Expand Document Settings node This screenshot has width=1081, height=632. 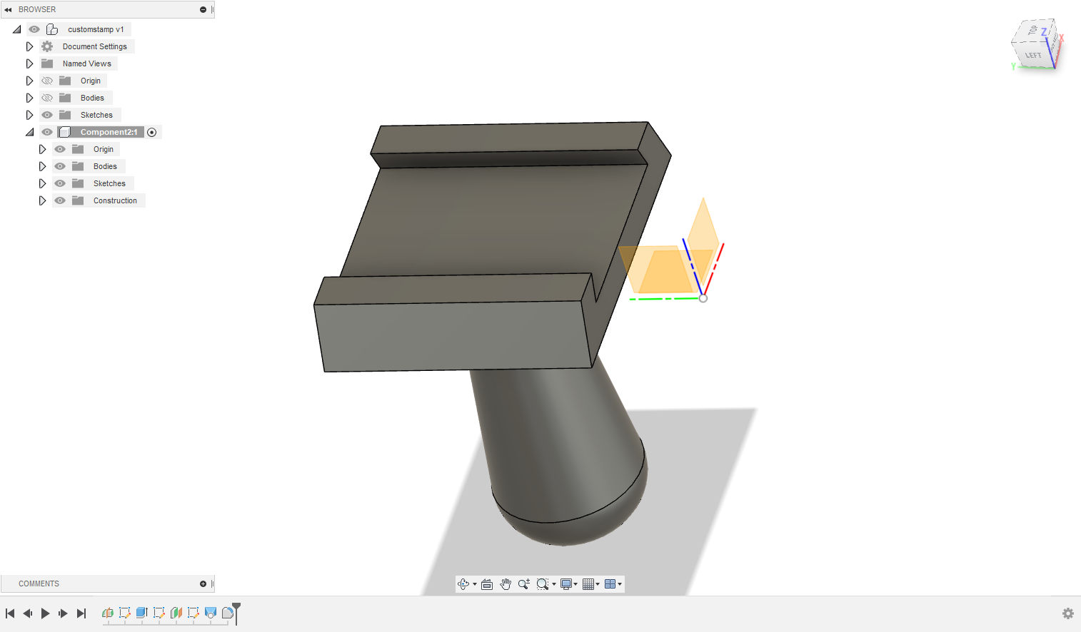29,46
